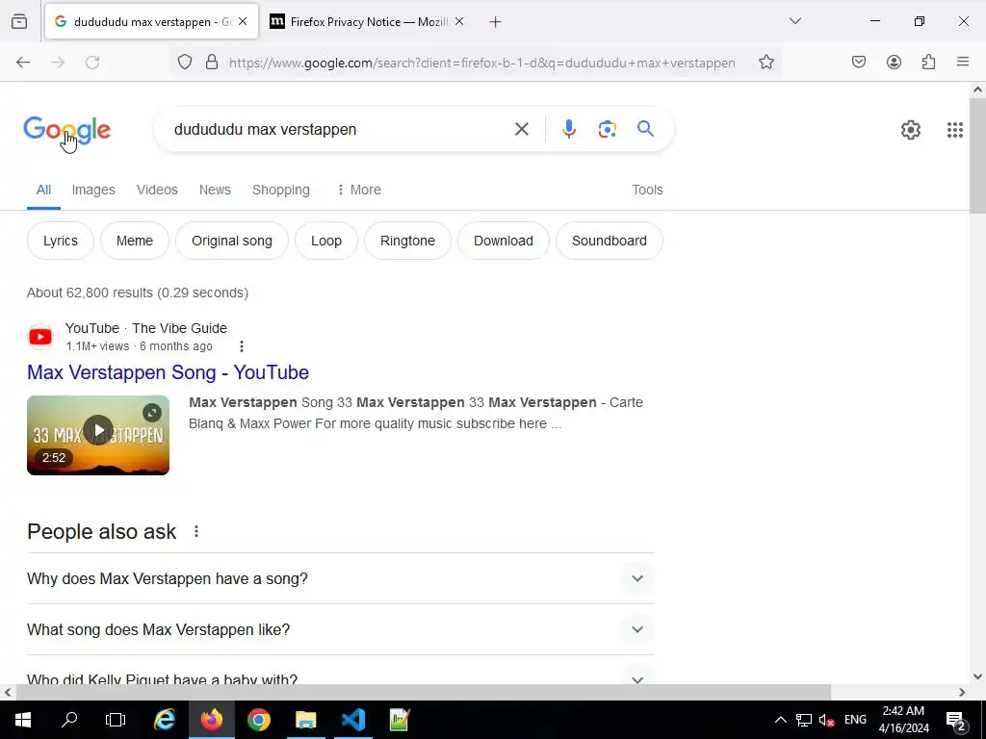Filter by Meme chip
The width and height of the screenshot is (986, 739).
coord(135,241)
